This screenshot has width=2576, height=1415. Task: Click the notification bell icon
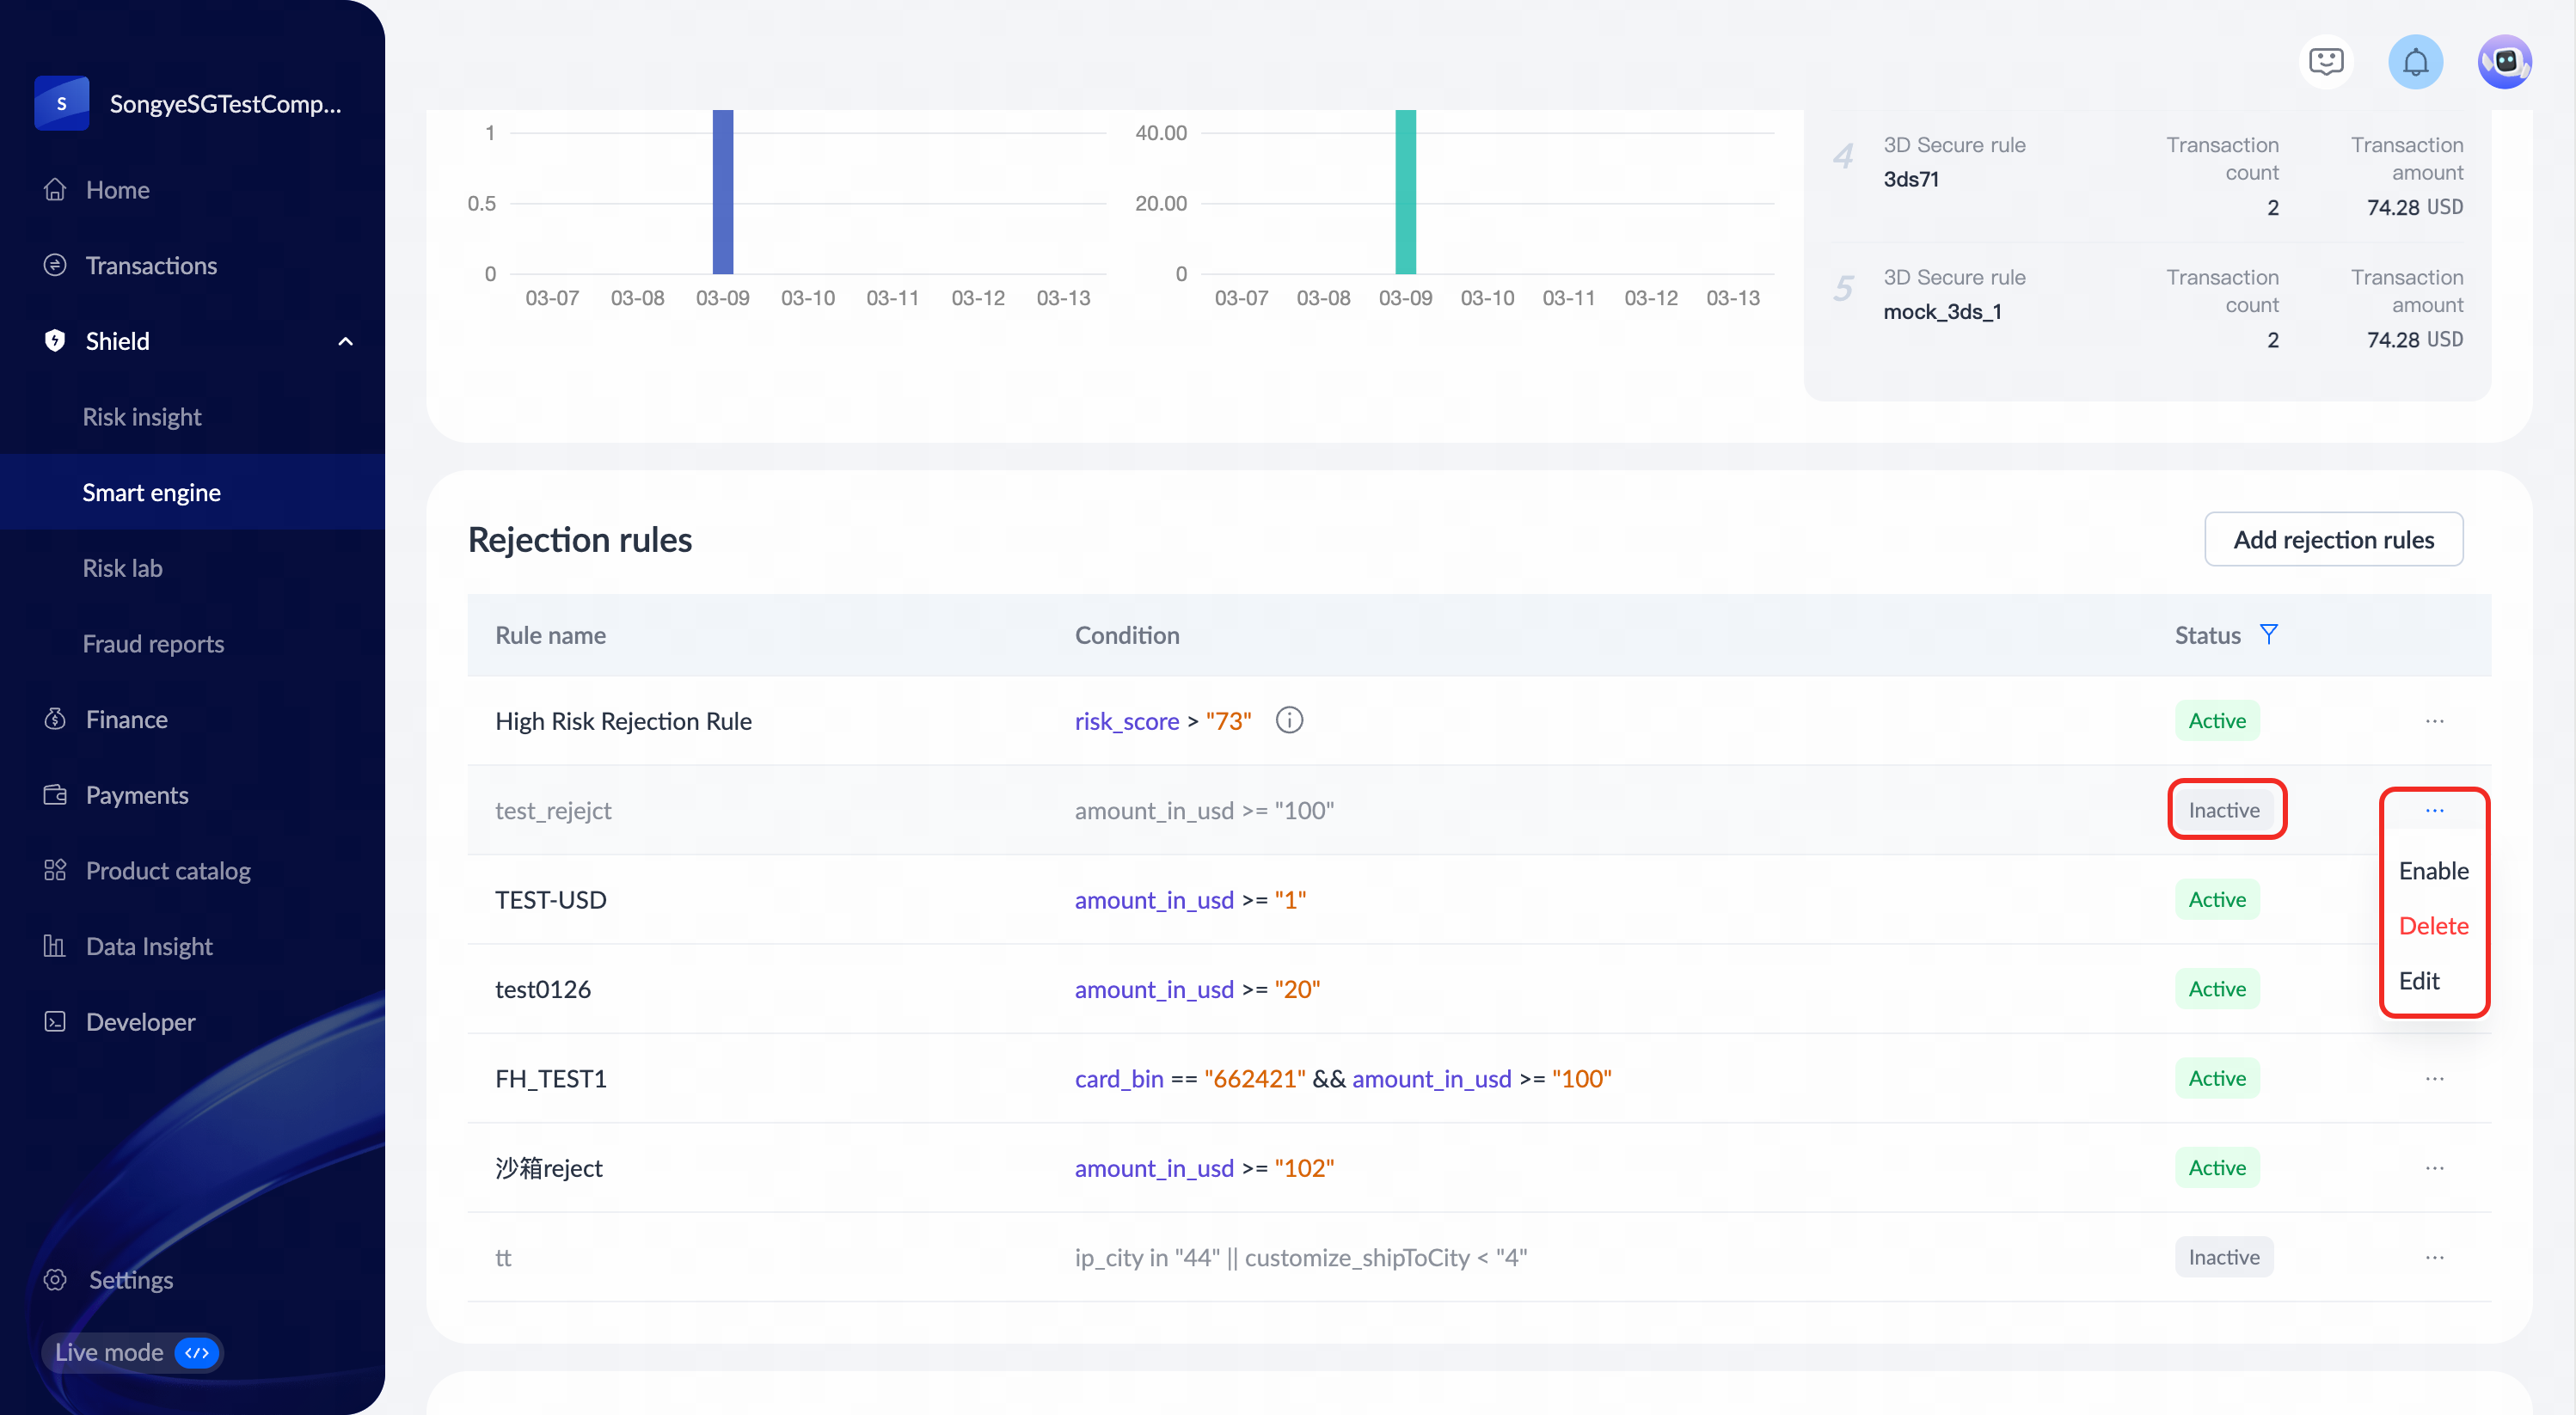tap(2415, 62)
